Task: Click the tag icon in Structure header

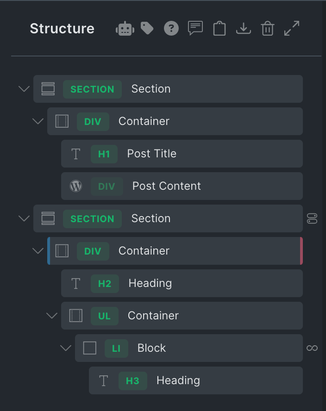Action: point(147,29)
